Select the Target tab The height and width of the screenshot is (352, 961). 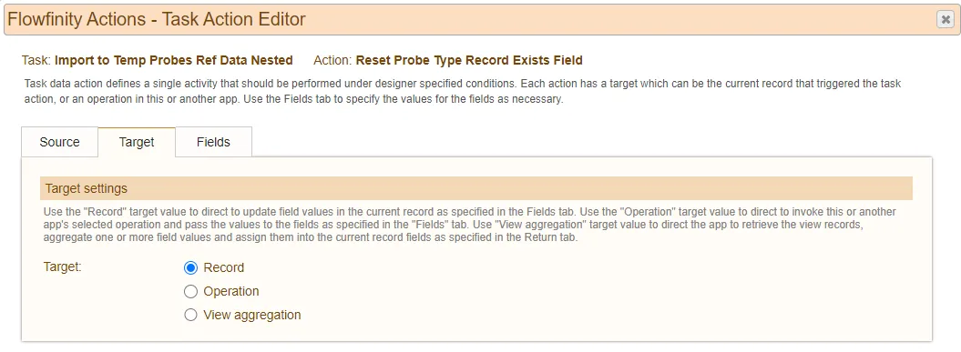tap(137, 142)
